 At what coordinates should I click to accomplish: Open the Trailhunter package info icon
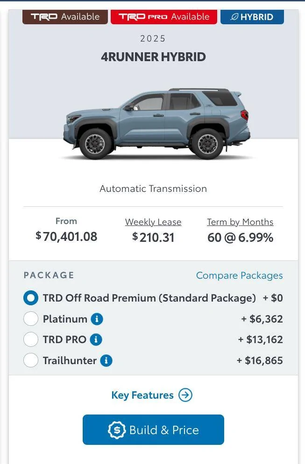click(x=106, y=360)
